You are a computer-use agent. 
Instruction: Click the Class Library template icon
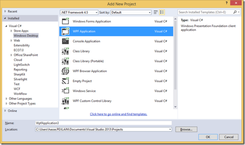(65, 51)
